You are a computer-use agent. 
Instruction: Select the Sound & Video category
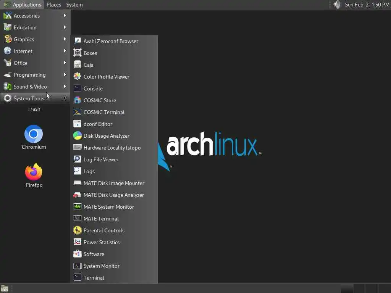click(x=35, y=87)
